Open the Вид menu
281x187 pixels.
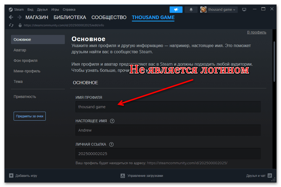pos(30,10)
